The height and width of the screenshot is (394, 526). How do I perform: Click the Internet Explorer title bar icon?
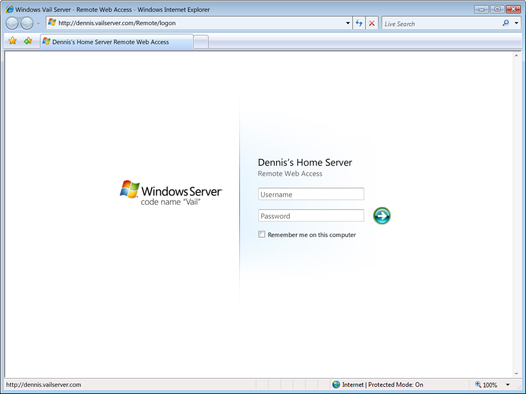[x=10, y=9]
